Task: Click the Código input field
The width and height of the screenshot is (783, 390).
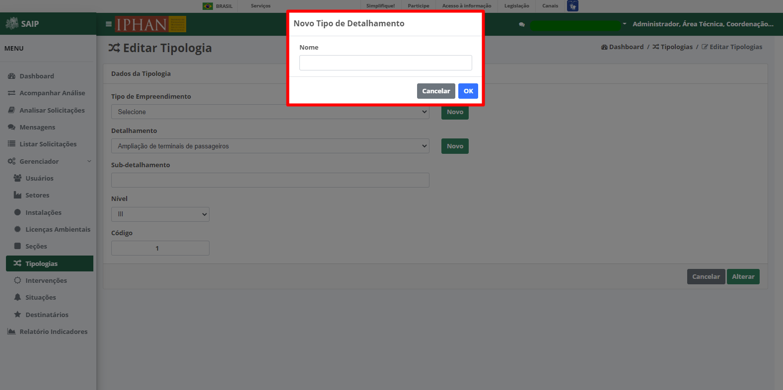Action: 160,248
